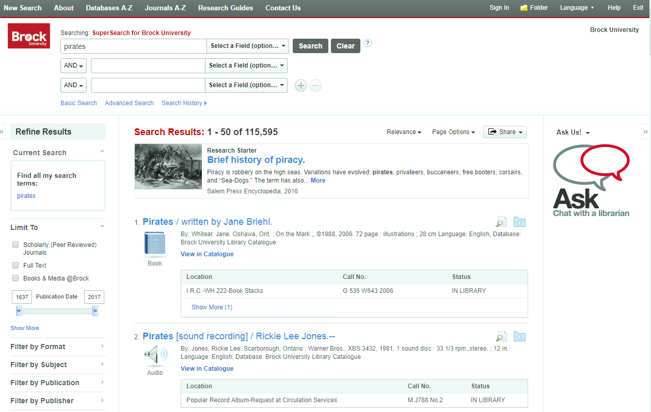
Task: Expand Filter by Subject section
Action: click(58, 365)
